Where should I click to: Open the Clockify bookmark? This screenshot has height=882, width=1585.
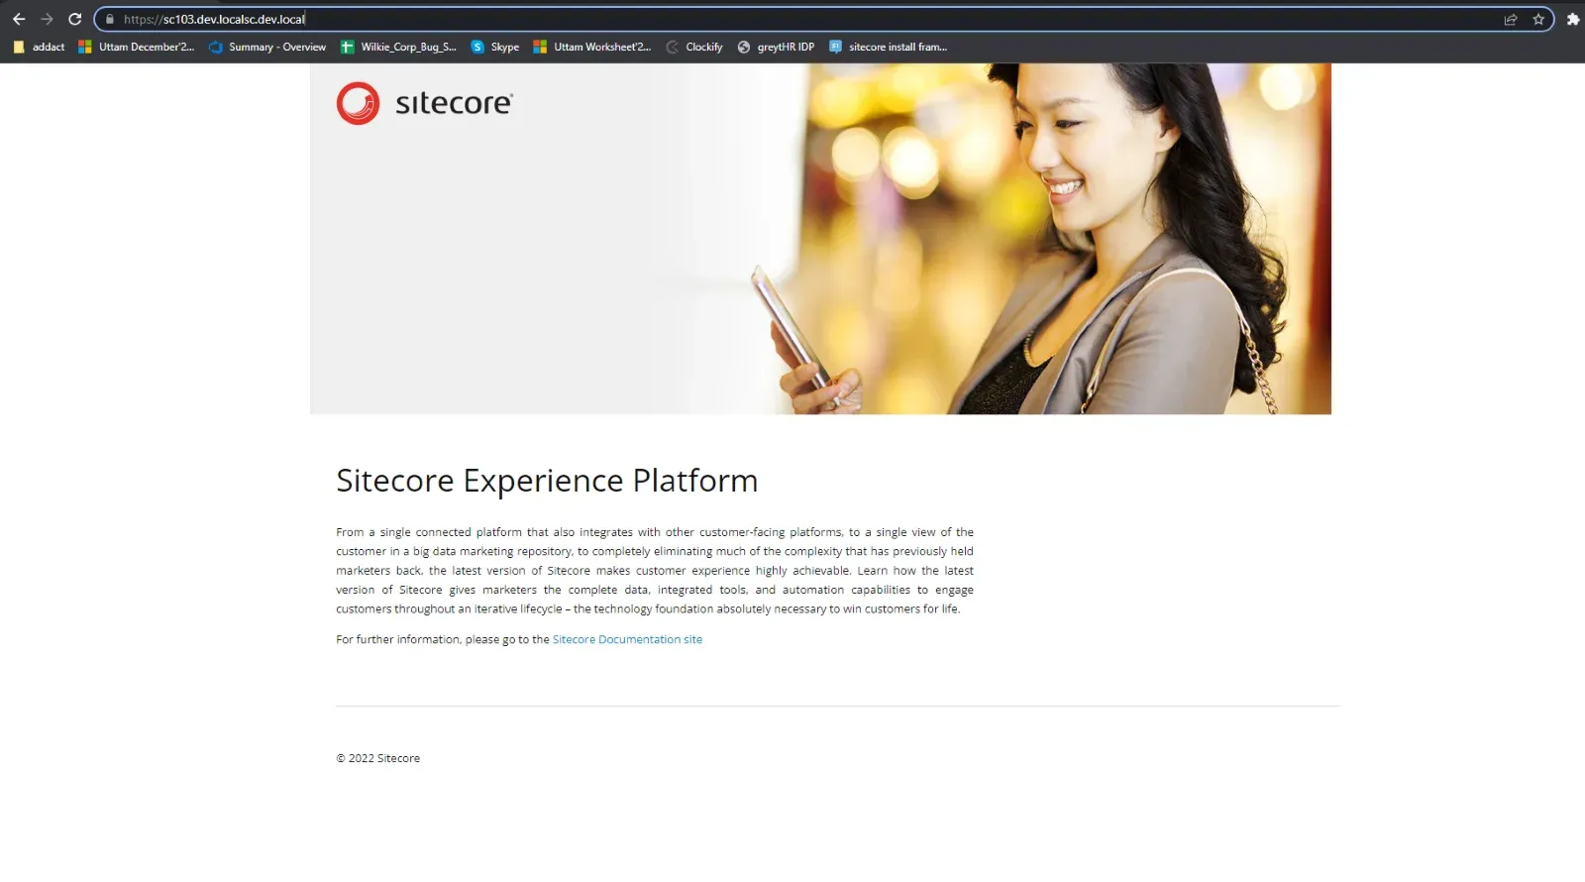tap(694, 47)
